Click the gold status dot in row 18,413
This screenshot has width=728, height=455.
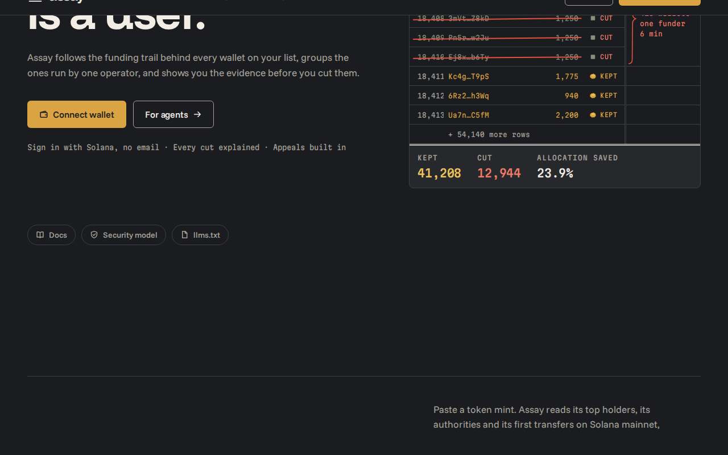[x=593, y=115]
